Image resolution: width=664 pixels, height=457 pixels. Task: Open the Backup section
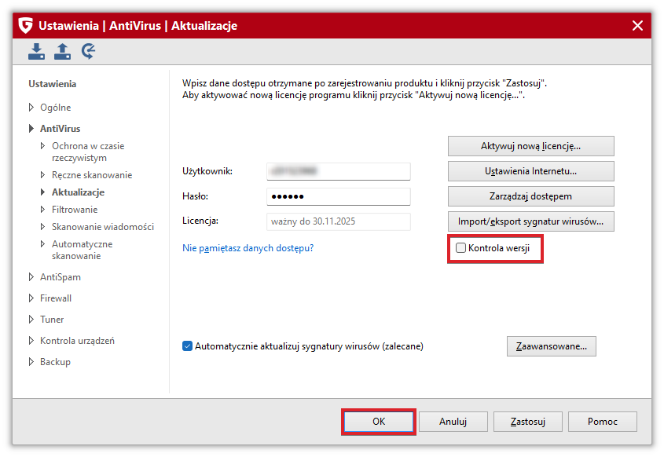click(x=56, y=362)
